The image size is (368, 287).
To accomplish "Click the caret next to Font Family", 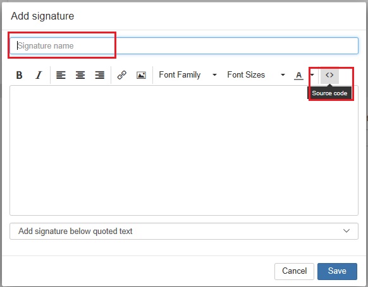I will click(x=214, y=75).
